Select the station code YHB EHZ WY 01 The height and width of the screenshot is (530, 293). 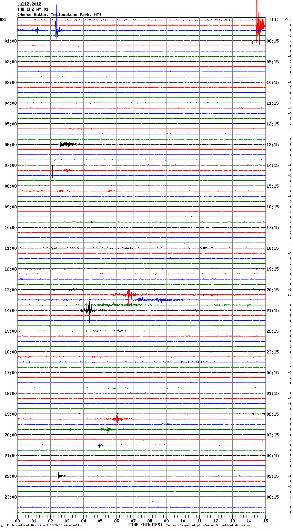pyautogui.click(x=33, y=9)
